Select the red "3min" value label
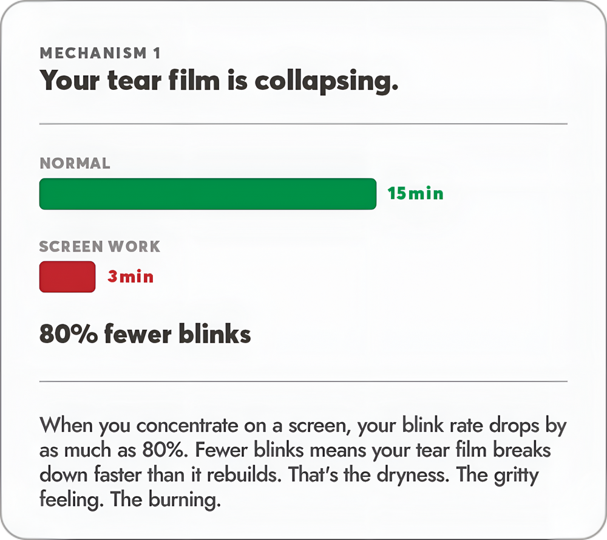 coord(131,276)
